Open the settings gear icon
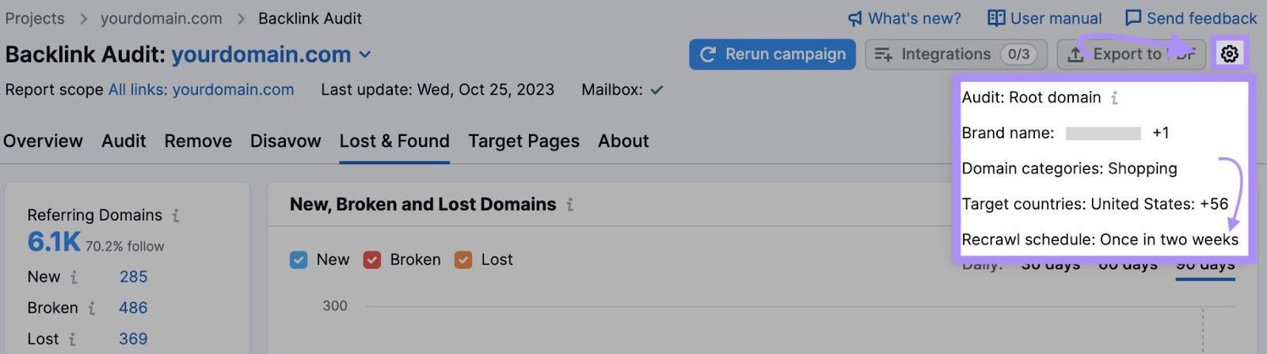1267x354 pixels. pyautogui.click(x=1229, y=54)
